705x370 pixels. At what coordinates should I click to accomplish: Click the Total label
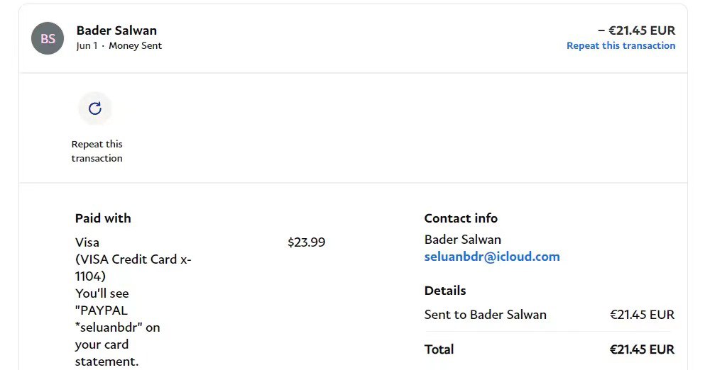click(x=439, y=349)
